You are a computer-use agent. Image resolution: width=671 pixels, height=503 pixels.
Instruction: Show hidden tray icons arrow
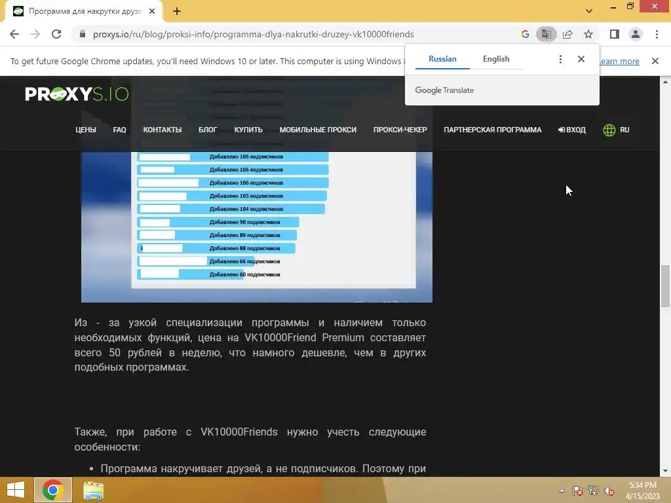coord(562,491)
